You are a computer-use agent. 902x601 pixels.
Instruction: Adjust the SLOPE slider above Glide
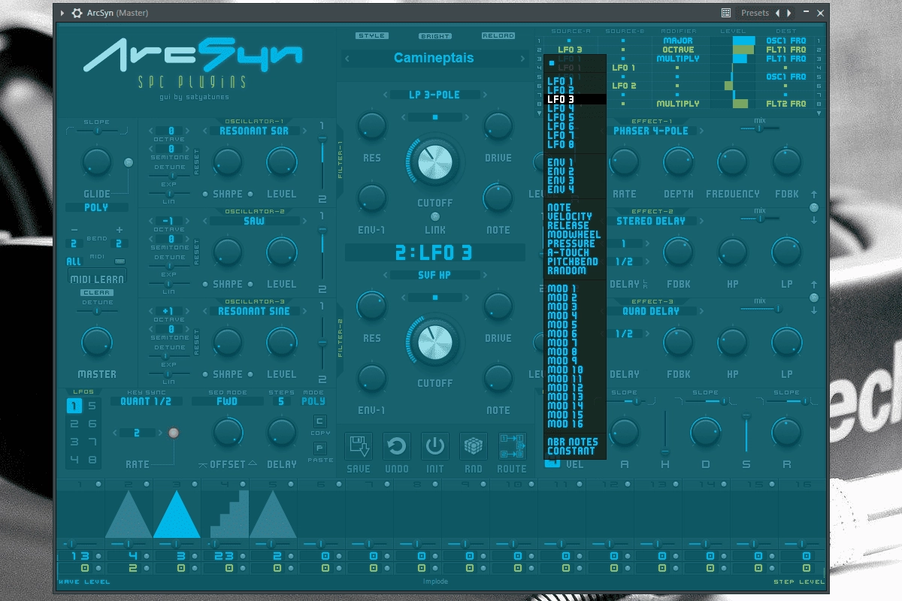pyautogui.click(x=96, y=131)
